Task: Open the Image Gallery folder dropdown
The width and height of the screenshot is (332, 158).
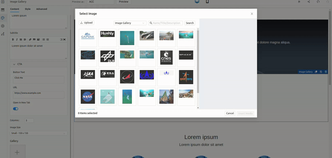Action: pos(130,23)
